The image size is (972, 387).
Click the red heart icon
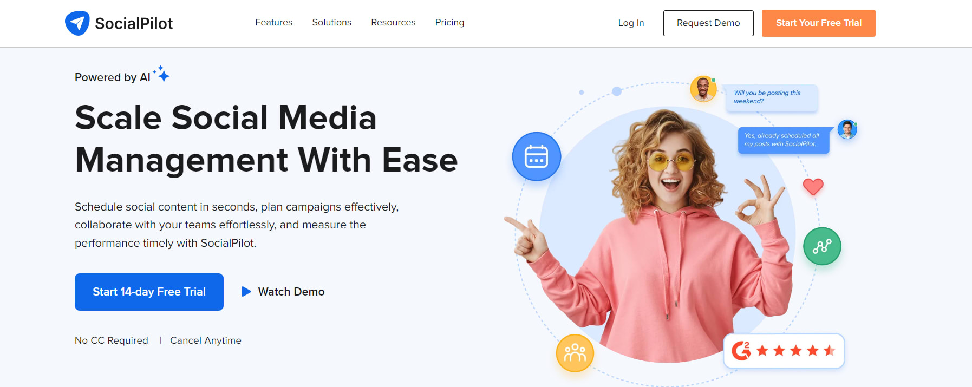[x=813, y=187]
